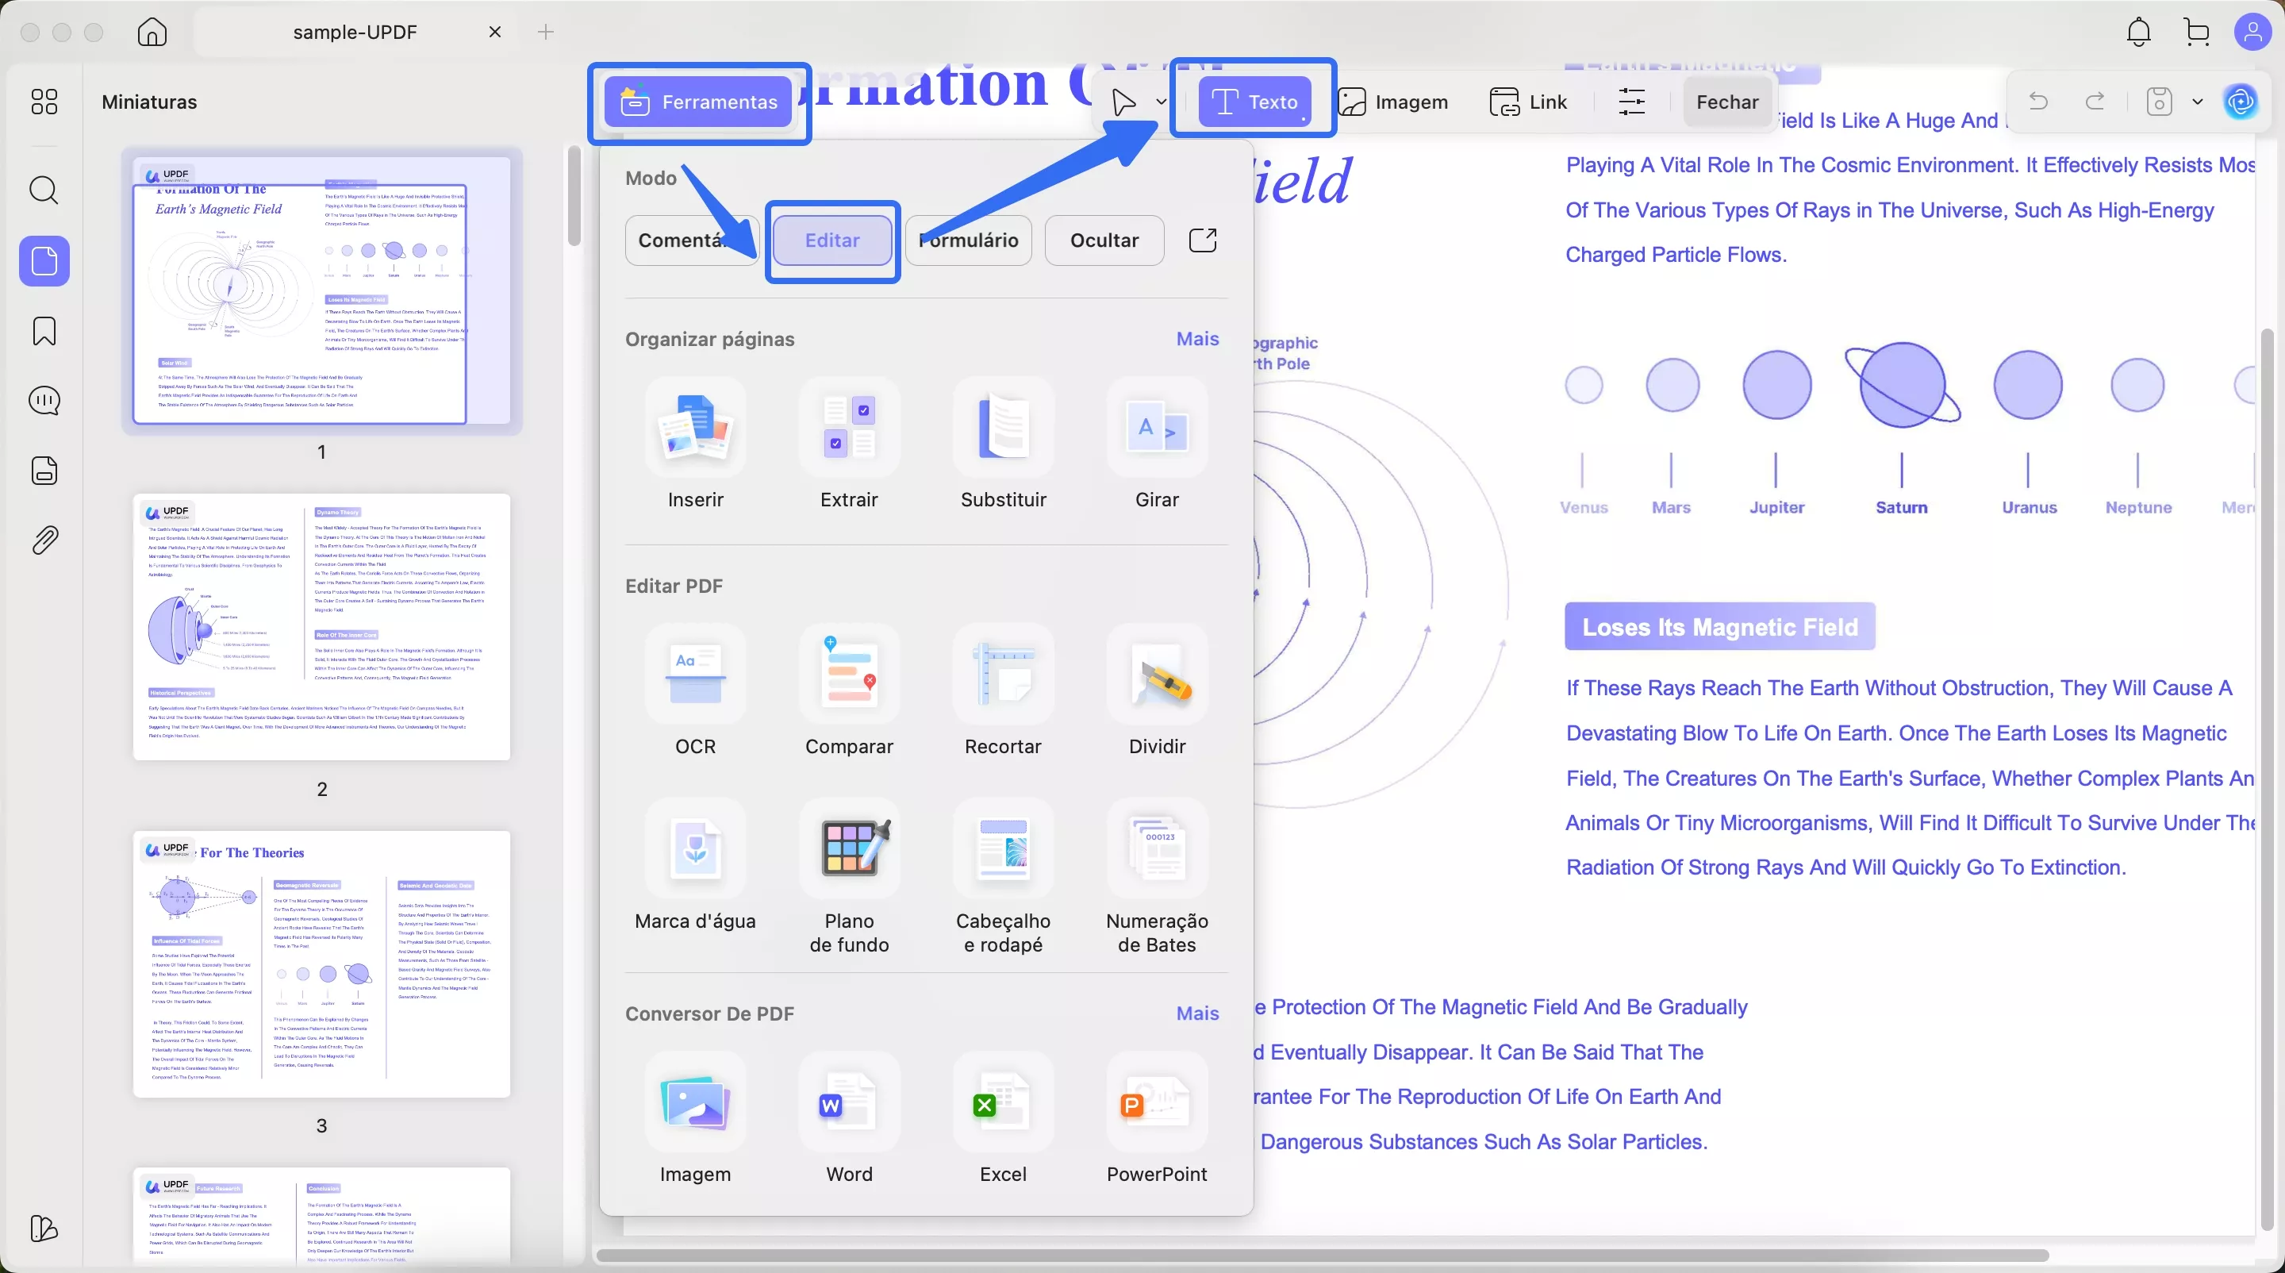Click the Fechar button

[x=1726, y=102]
